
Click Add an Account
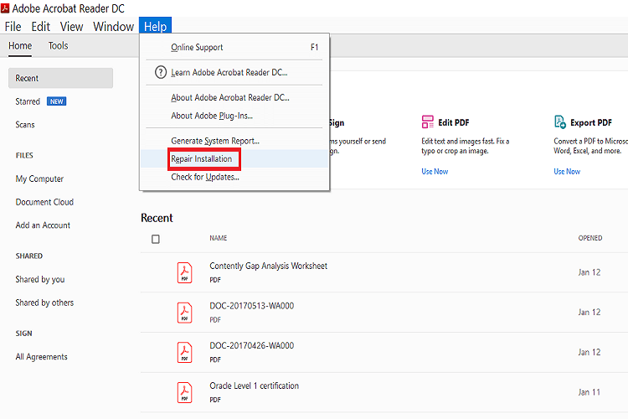click(43, 225)
